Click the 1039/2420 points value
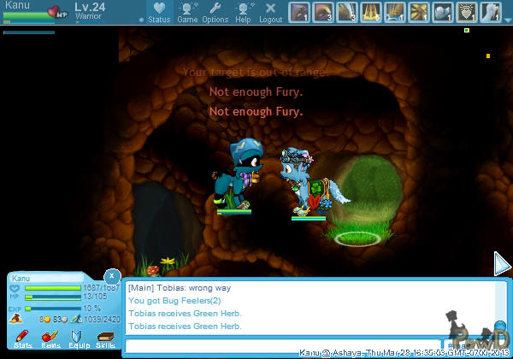The width and height of the screenshot is (513, 359). (102, 320)
